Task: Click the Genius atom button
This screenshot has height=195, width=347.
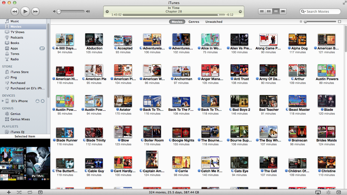Action: point(328,192)
